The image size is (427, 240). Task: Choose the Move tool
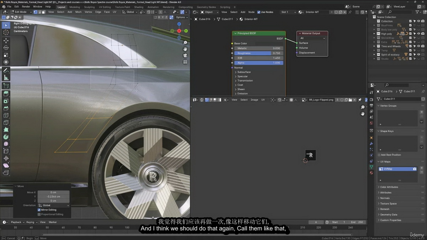[6, 41]
